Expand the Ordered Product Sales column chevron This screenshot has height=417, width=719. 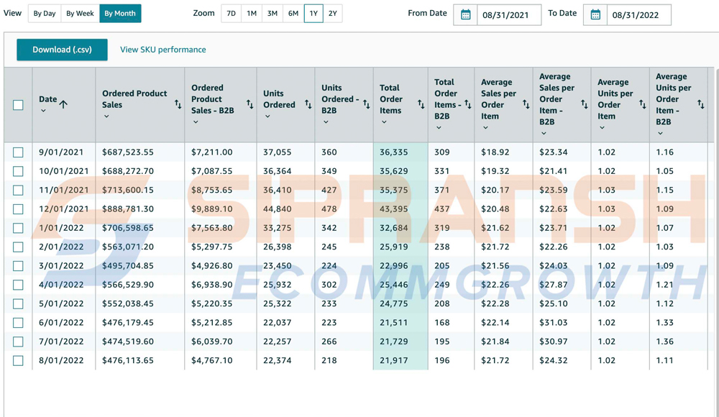(106, 116)
